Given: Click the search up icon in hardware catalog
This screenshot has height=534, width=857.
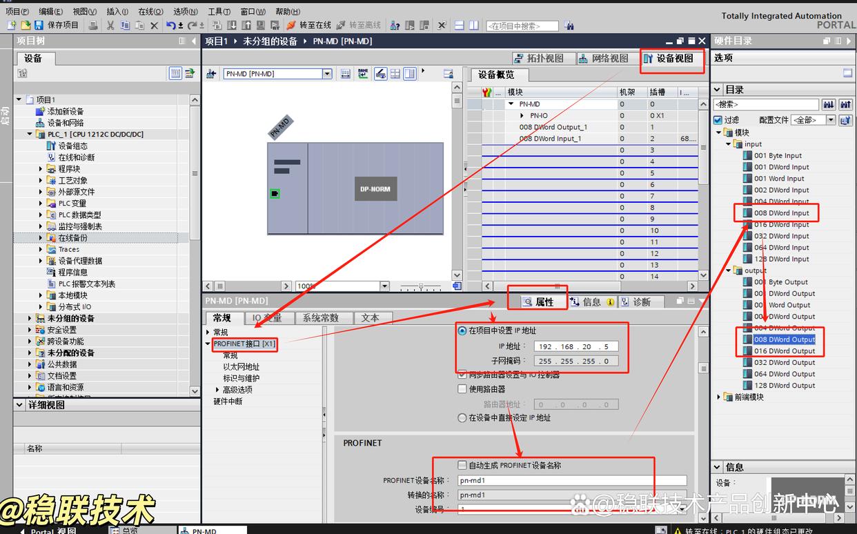Looking at the screenshot, I should 845,104.
